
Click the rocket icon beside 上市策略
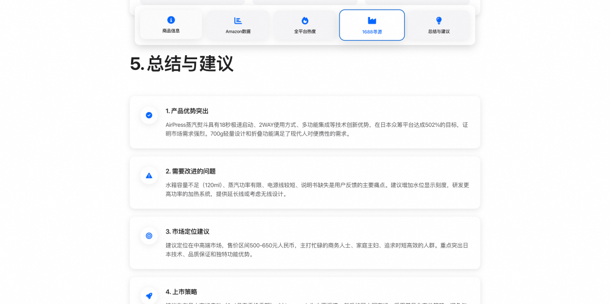coord(149,296)
